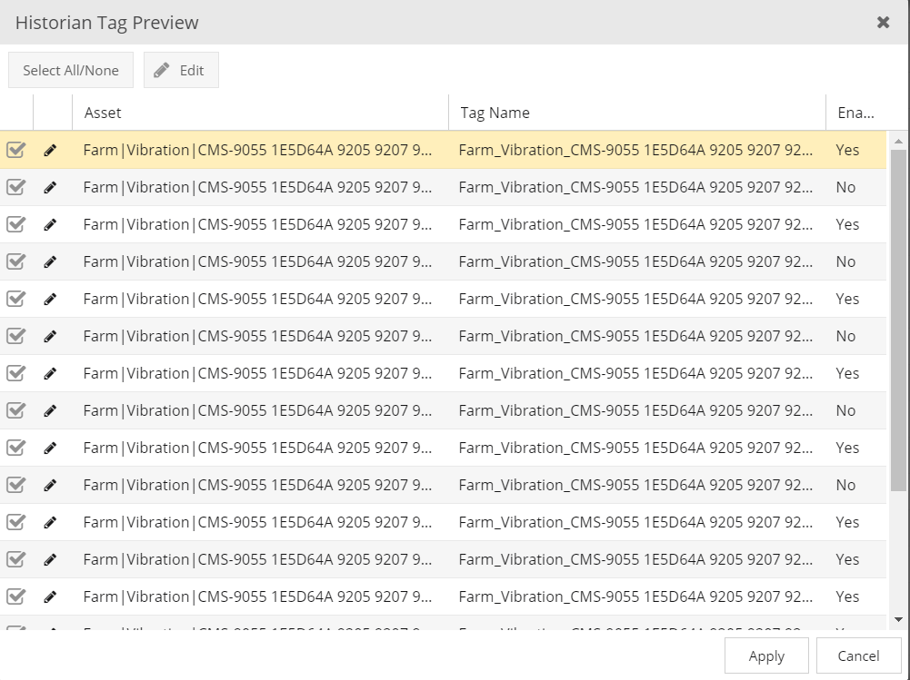
Task: Click the pencil icon on the last visible row
Action: tap(50, 596)
